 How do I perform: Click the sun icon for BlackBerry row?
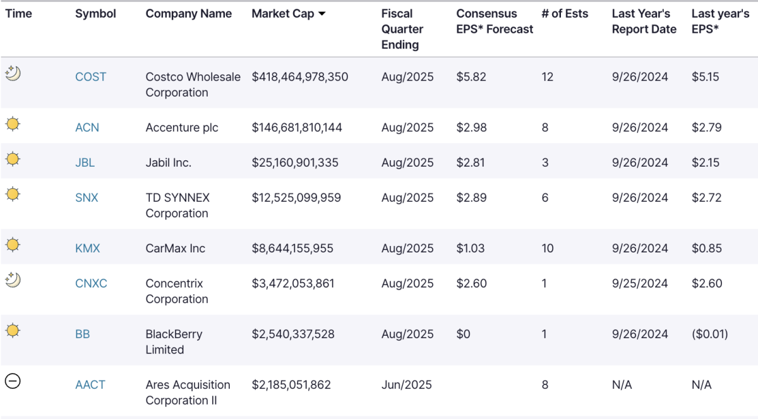click(13, 330)
